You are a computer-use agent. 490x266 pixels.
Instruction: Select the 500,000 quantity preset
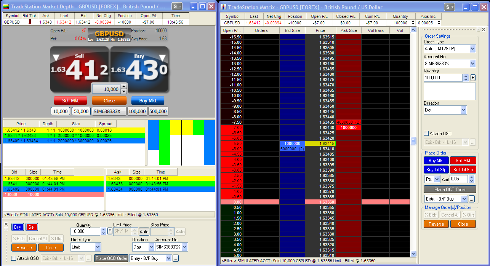tap(158, 111)
